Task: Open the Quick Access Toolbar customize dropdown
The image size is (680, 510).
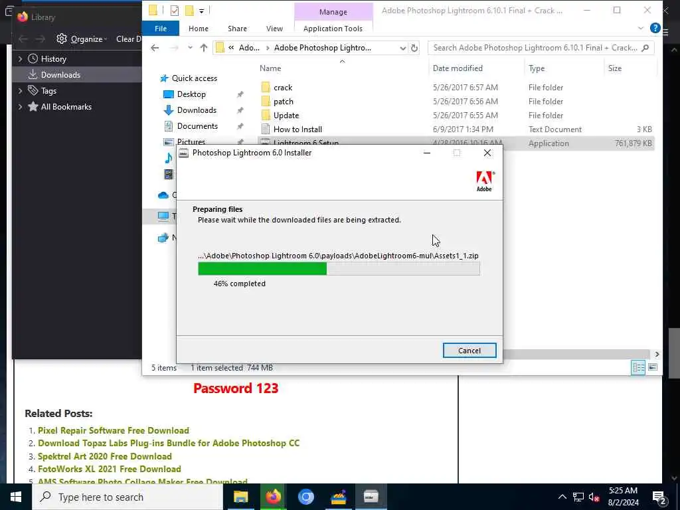Action: coord(202,11)
